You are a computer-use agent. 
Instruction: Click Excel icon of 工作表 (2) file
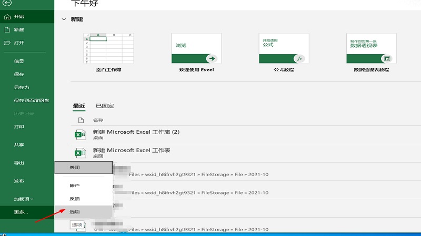pos(81,135)
